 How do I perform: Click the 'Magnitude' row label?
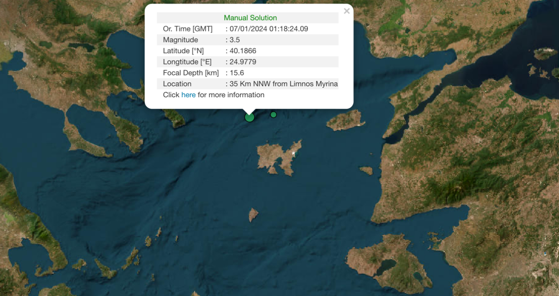click(180, 40)
